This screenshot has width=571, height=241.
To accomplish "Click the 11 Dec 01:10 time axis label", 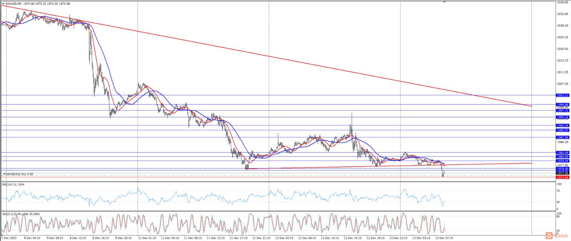I will click(147, 238).
